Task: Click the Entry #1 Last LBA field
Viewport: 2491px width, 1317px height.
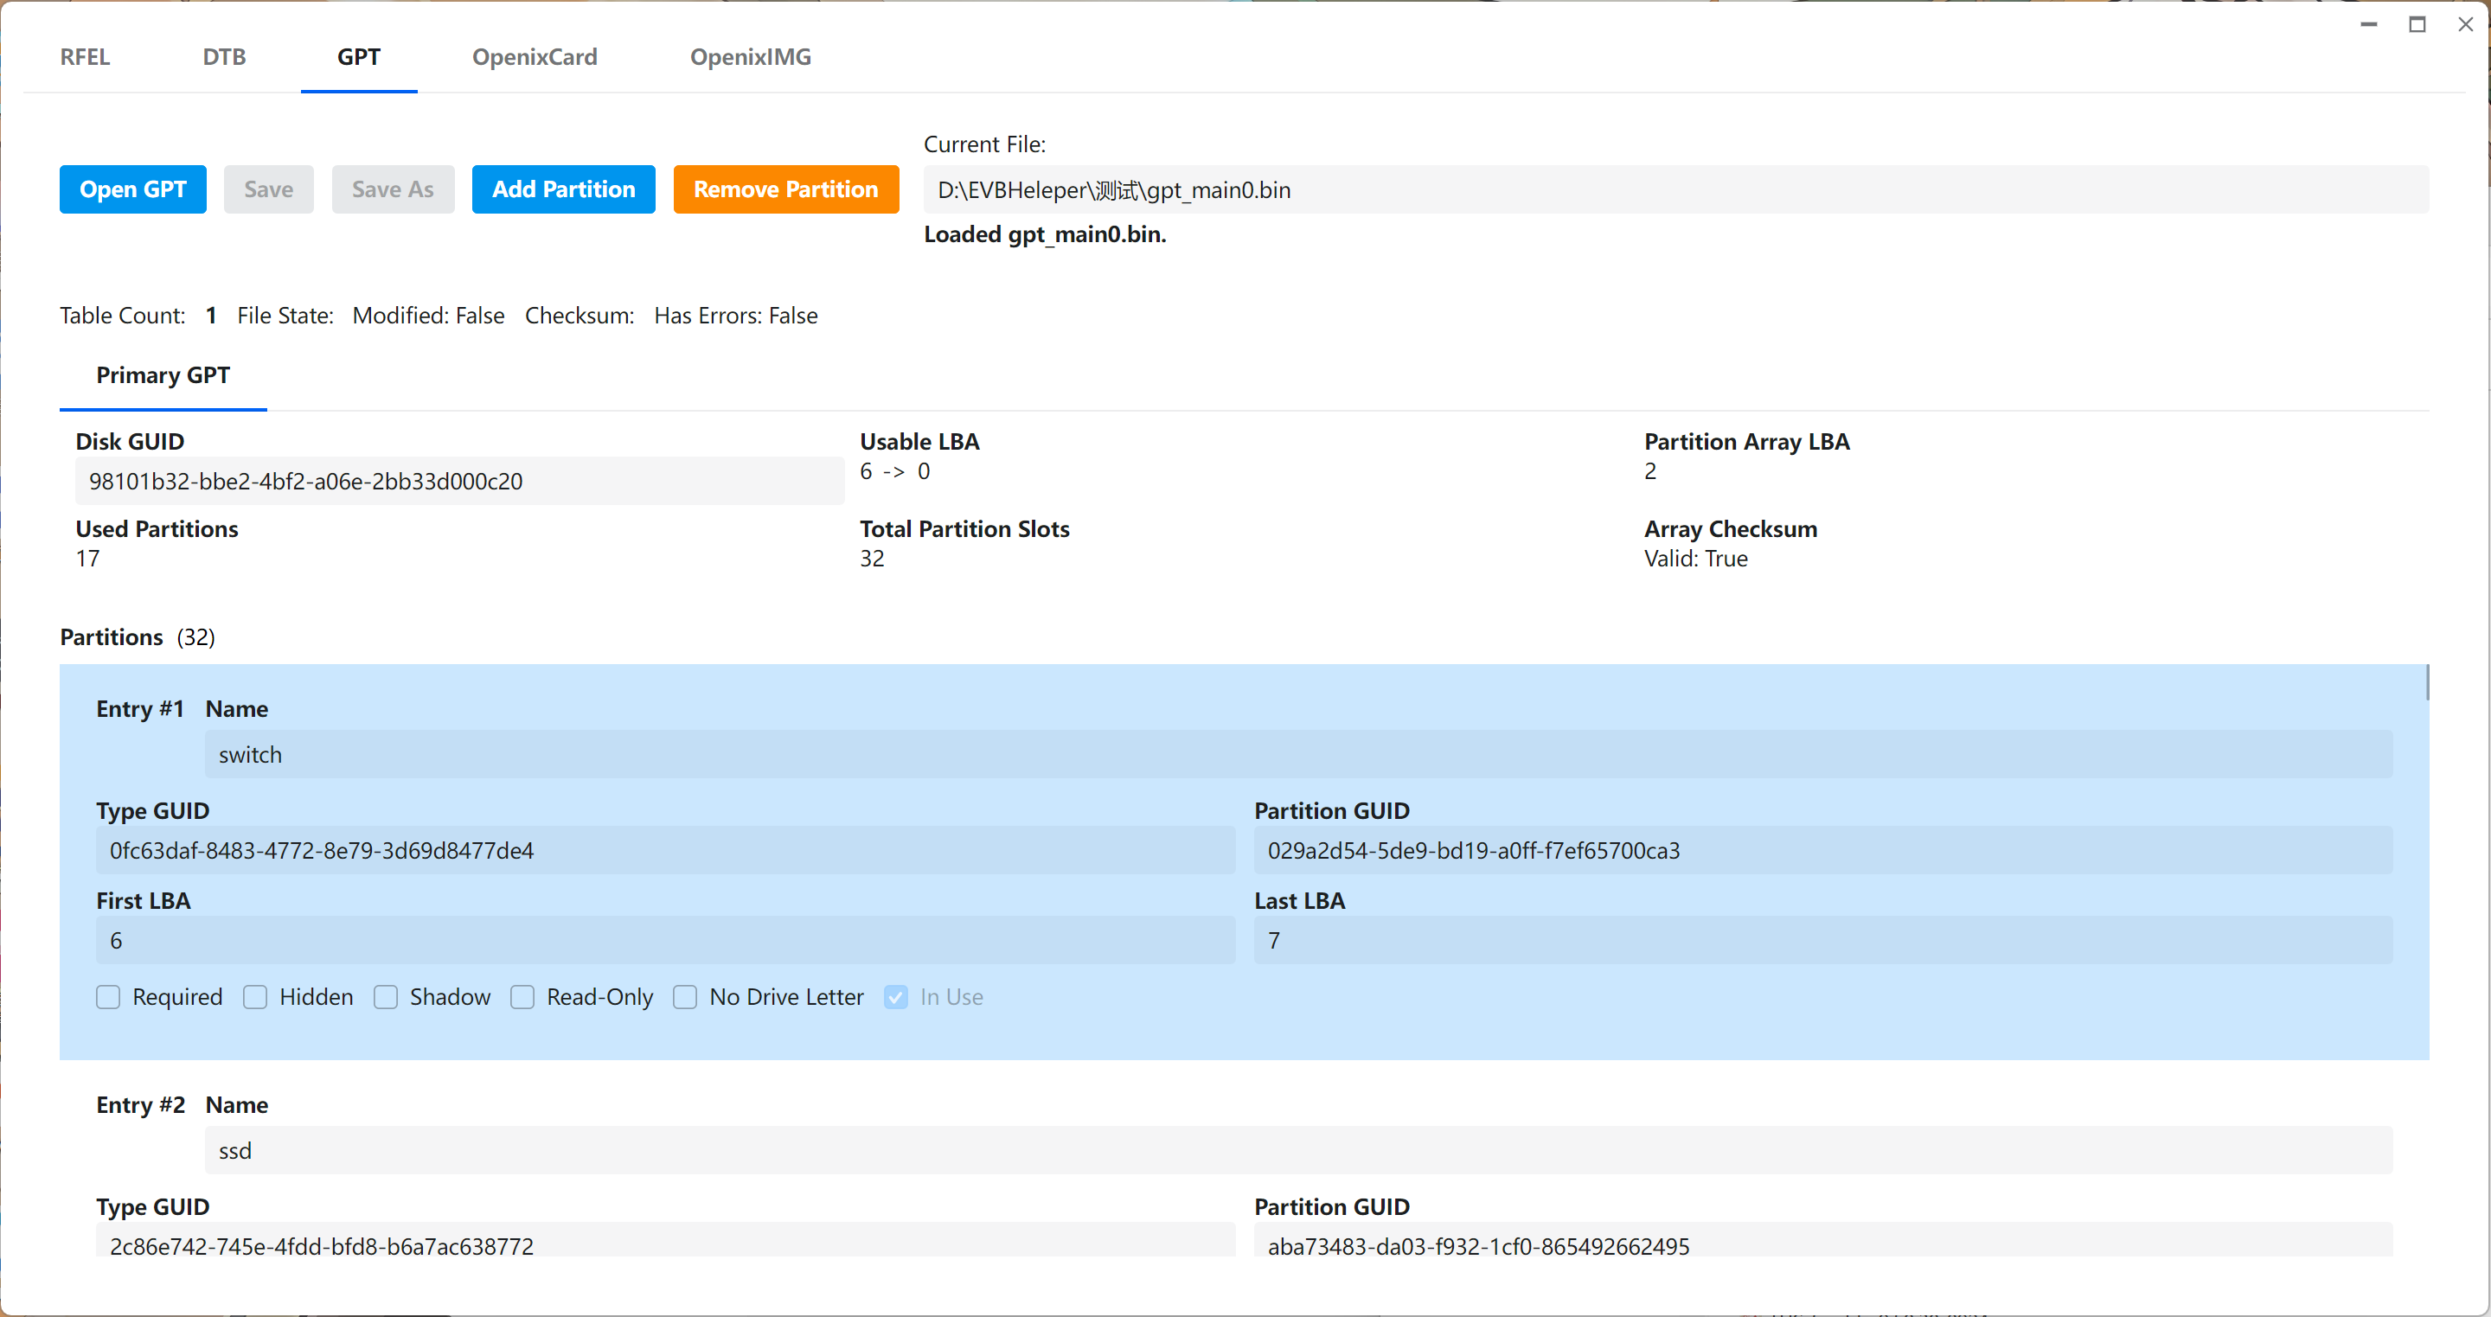Action: click(1822, 940)
